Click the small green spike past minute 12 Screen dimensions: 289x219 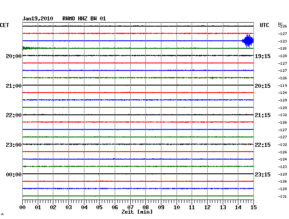point(213,78)
